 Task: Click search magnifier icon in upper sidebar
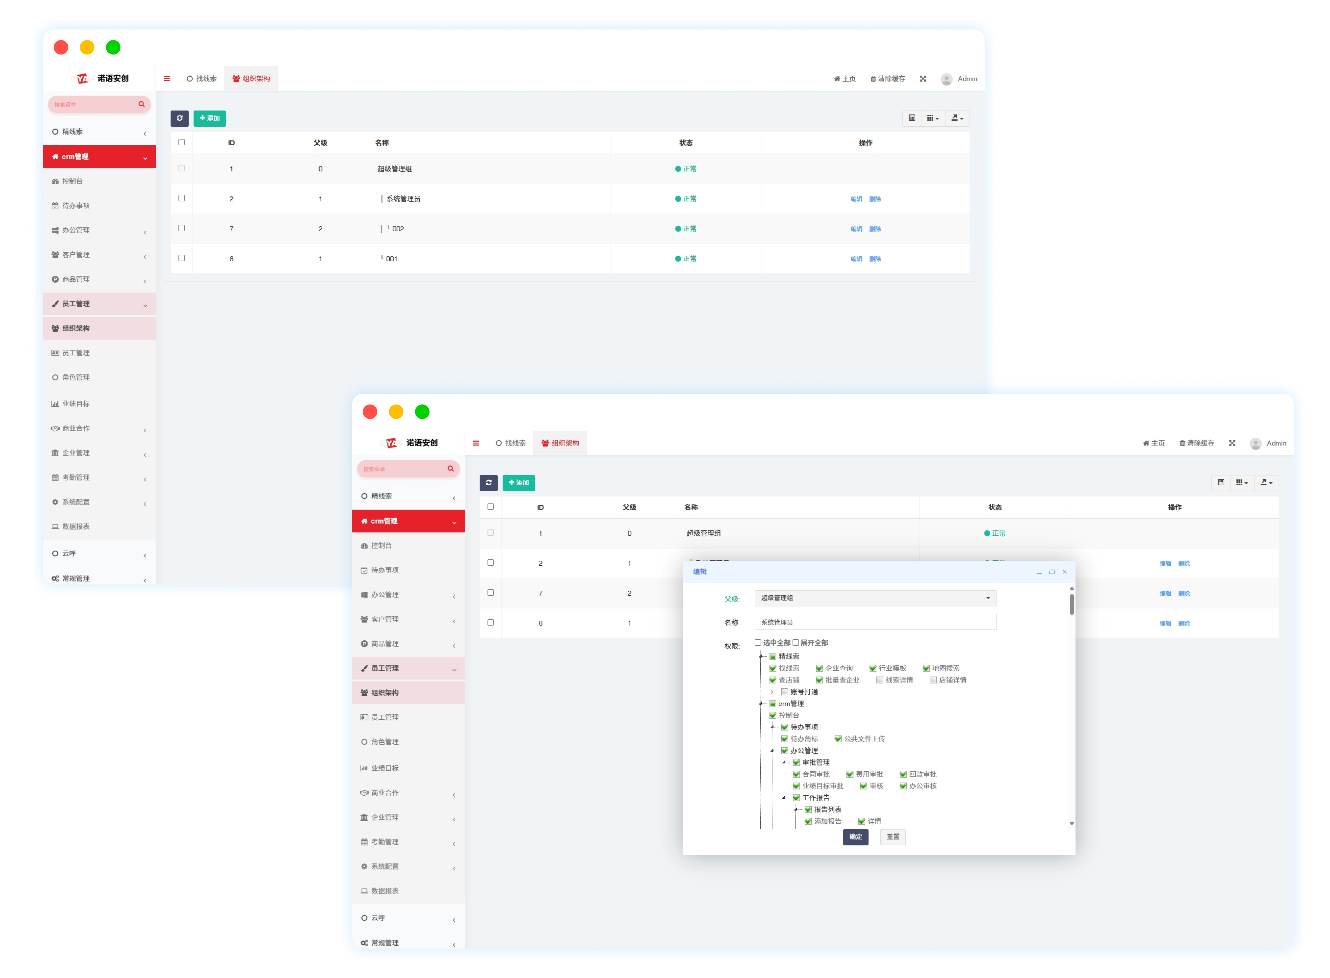[x=141, y=104]
